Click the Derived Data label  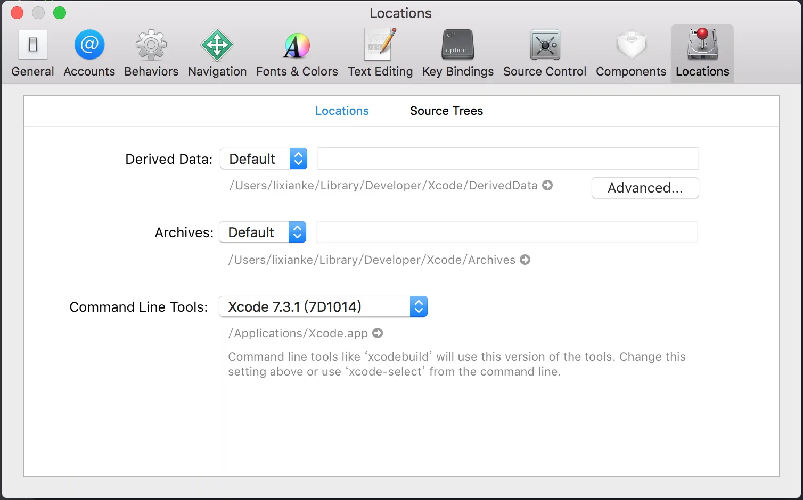[169, 159]
